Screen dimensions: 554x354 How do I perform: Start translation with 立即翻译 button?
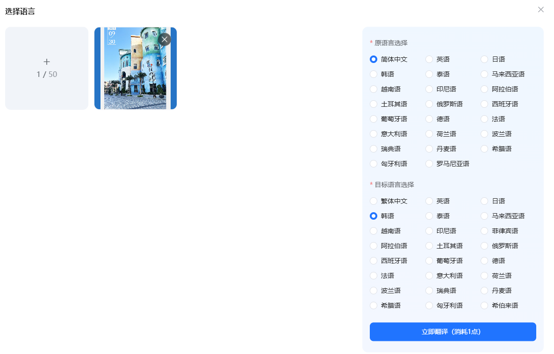(453, 332)
